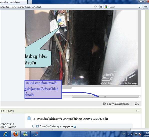Reload the page with the refresh icon
Viewport: 149px width, 137px height.
pyautogui.click(x=101, y=7)
